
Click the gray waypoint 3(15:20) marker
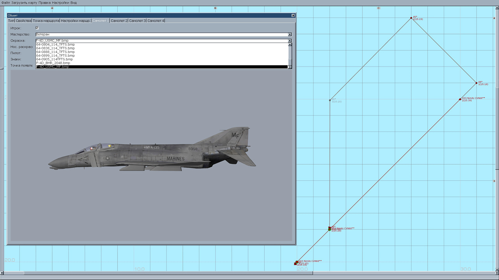click(x=330, y=100)
